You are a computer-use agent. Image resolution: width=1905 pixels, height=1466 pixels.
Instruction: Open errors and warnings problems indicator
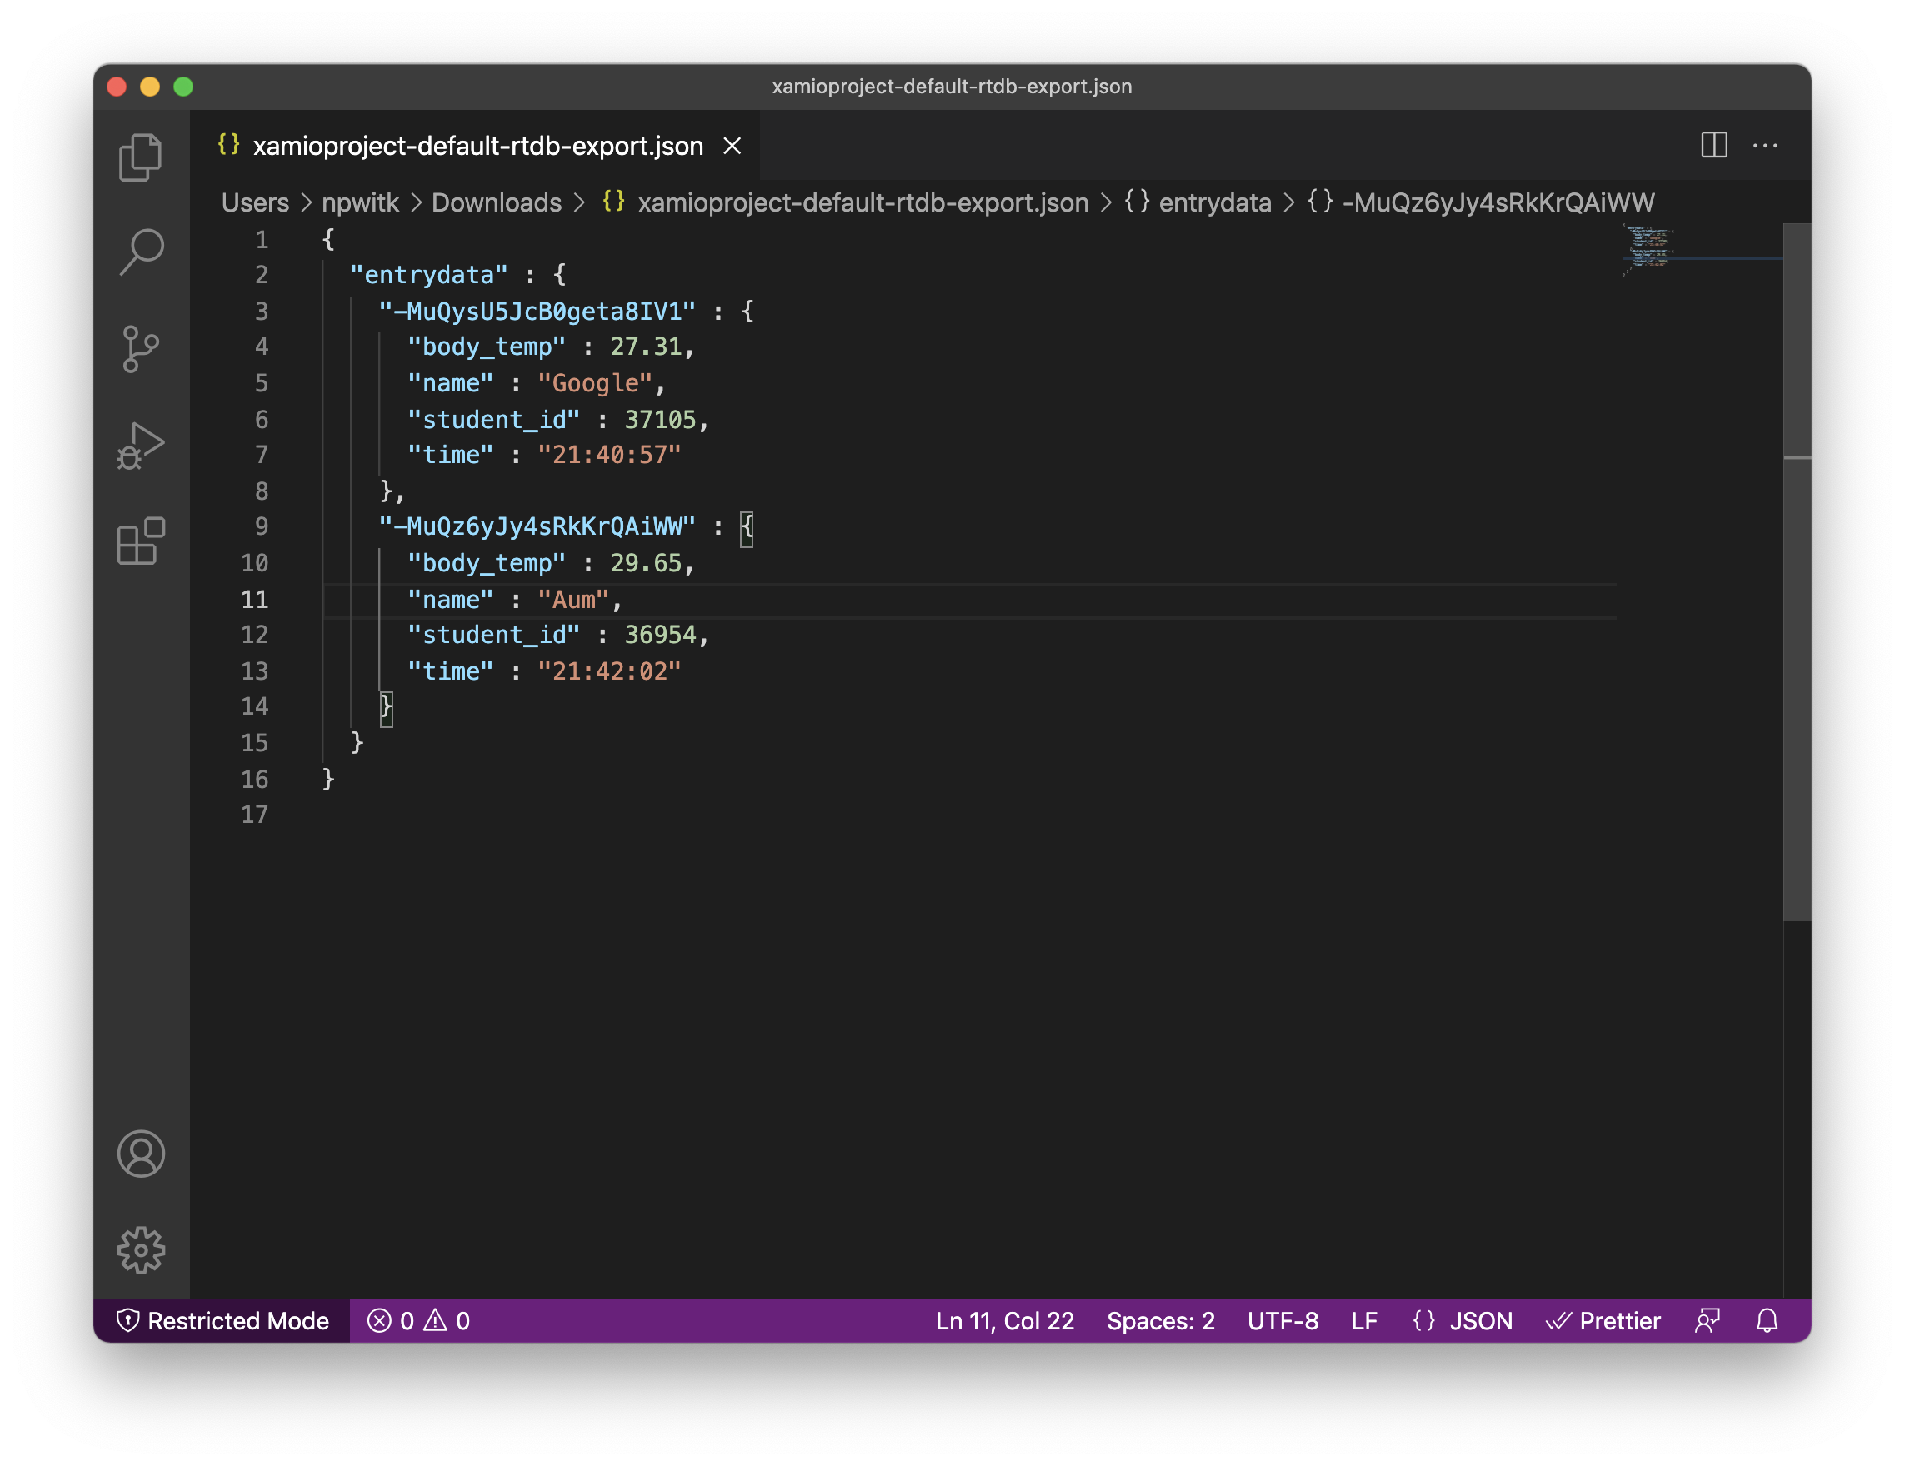(418, 1320)
